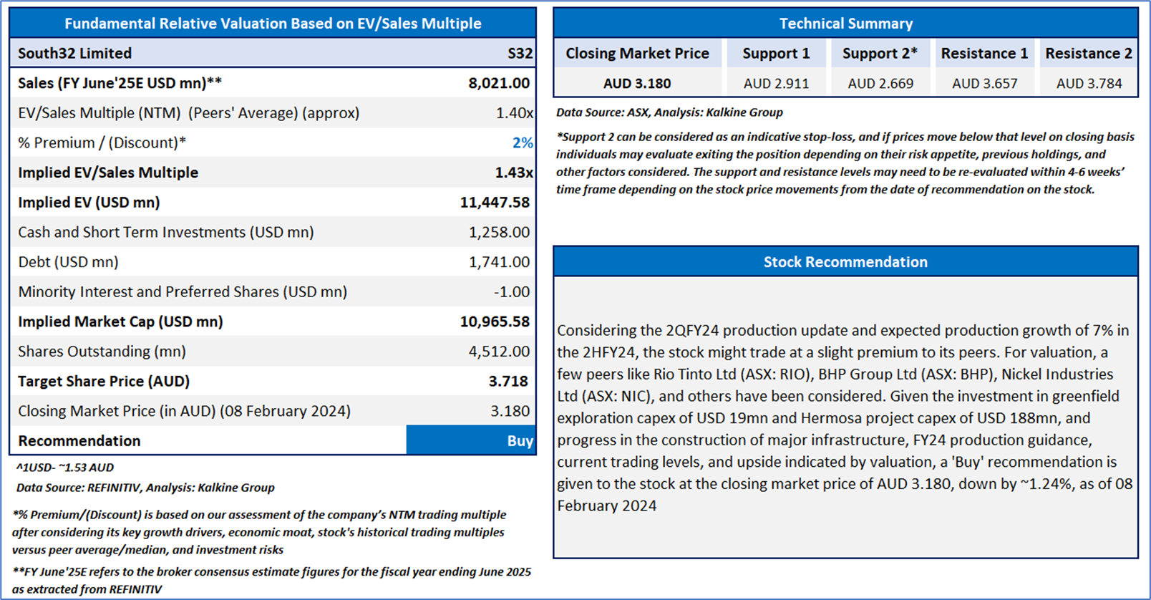Select the 'Support 2*' column header
The width and height of the screenshot is (1151, 600).
tap(880, 53)
